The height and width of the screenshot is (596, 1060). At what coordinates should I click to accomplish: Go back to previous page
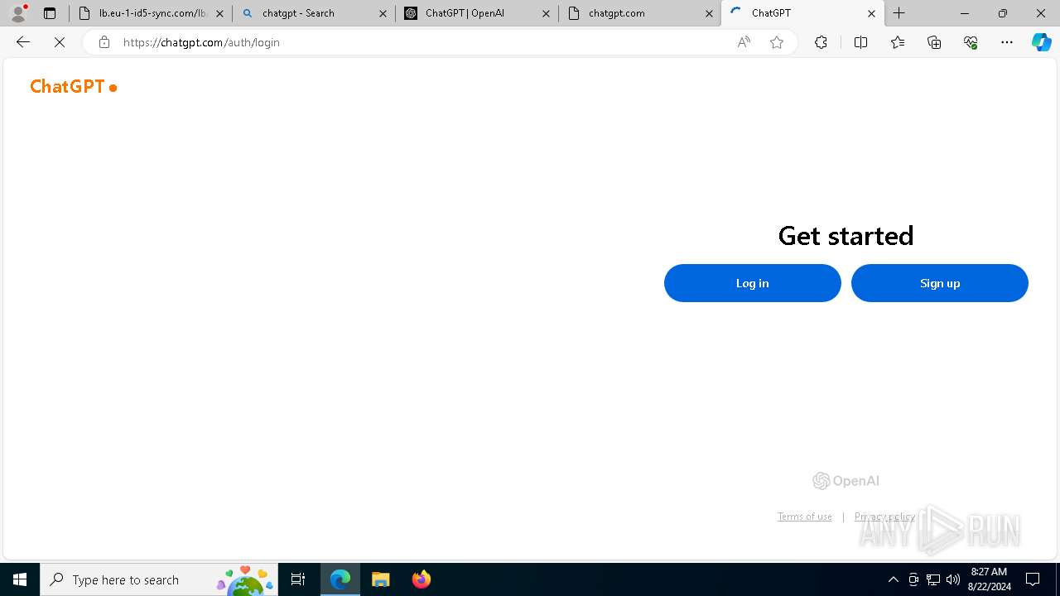[x=23, y=42]
